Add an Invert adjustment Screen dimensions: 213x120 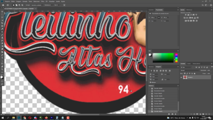point(186,21)
